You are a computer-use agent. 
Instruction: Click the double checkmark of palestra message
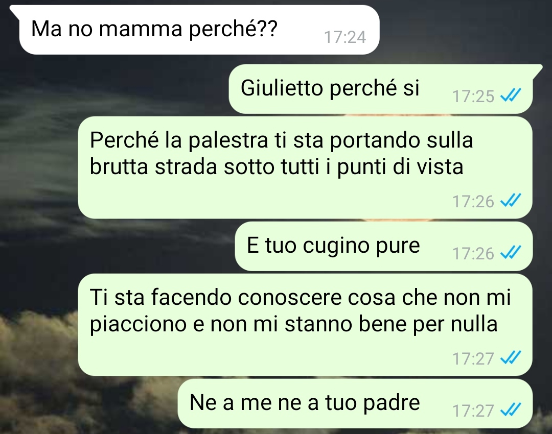coord(511,200)
